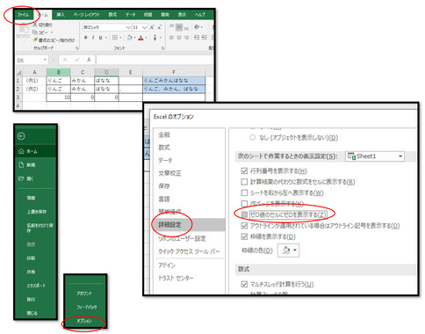Switch to the ヘルプ (Help) ribbon tab

200,15
